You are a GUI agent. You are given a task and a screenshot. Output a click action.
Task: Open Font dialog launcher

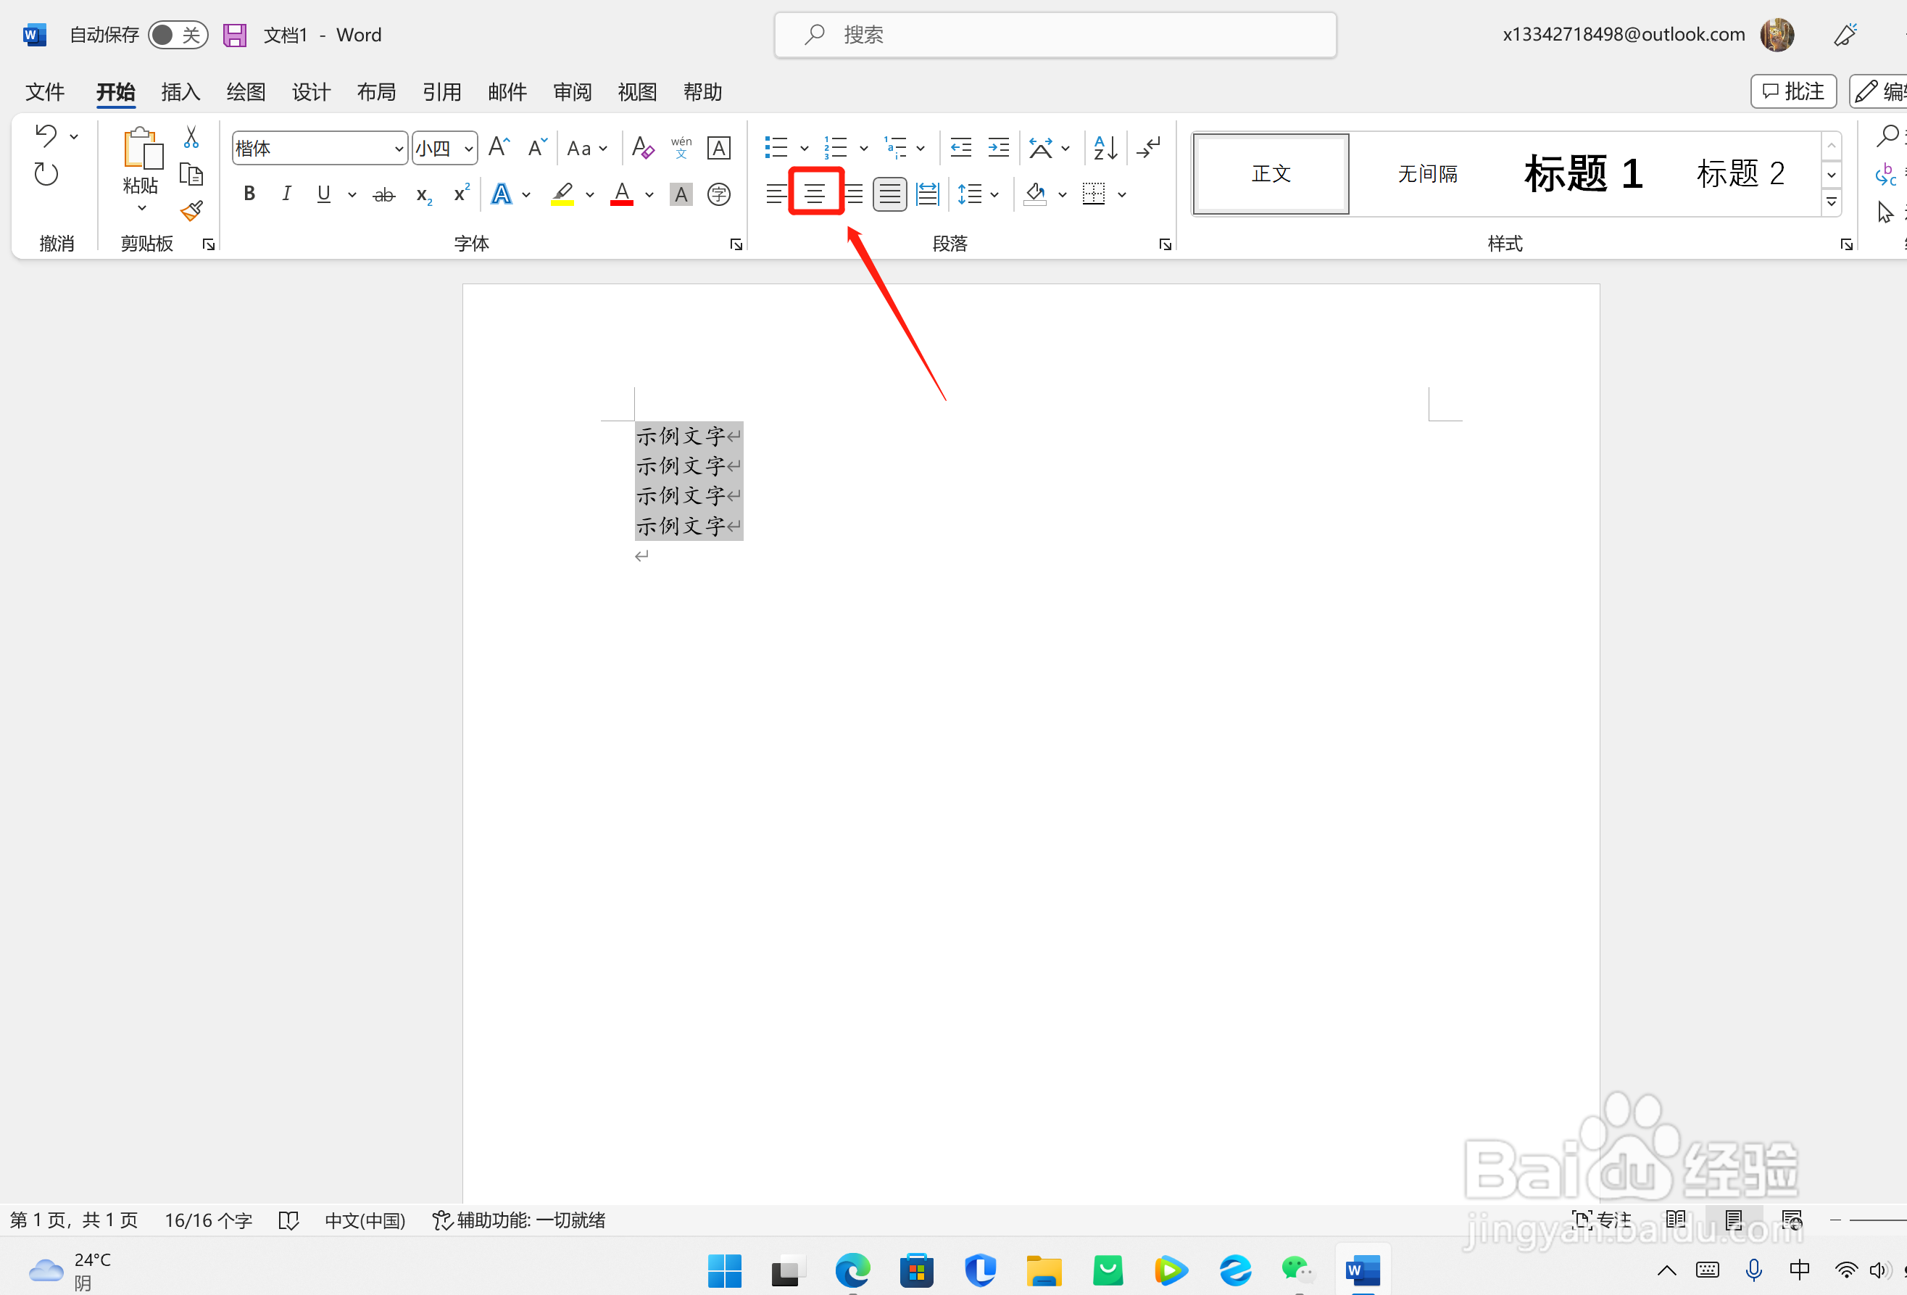point(736,244)
